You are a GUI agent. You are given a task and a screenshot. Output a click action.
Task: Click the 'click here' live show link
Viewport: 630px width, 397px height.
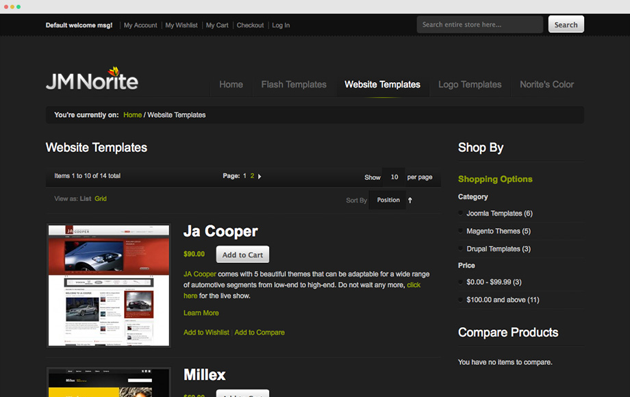click(x=414, y=285)
